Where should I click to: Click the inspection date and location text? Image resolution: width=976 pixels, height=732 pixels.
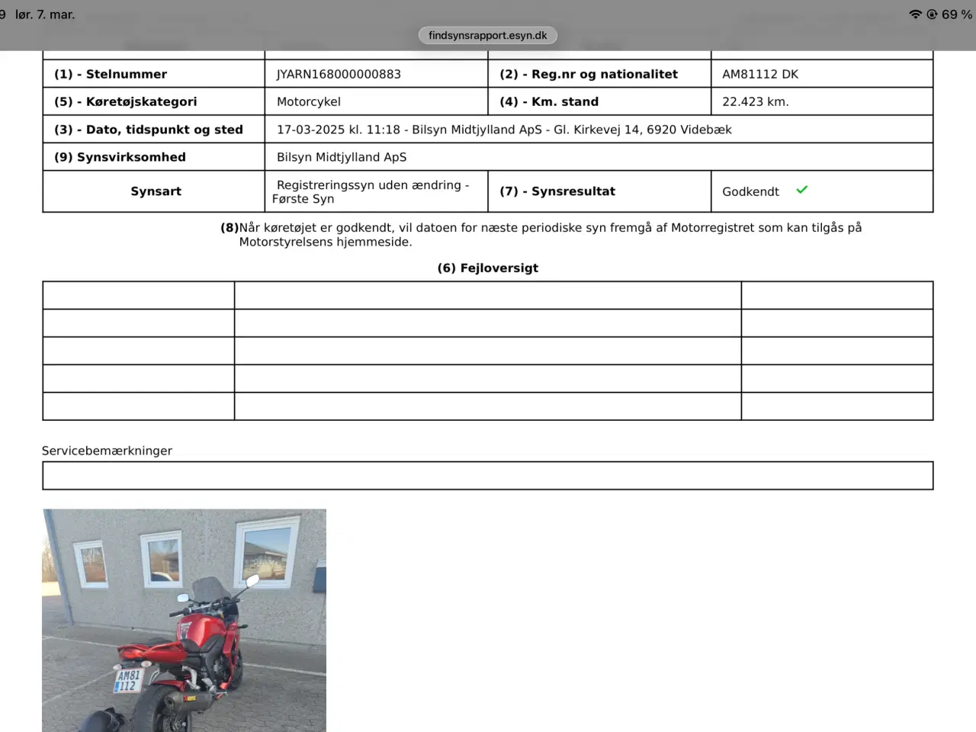click(x=504, y=130)
